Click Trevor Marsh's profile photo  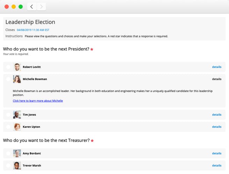[17, 166]
